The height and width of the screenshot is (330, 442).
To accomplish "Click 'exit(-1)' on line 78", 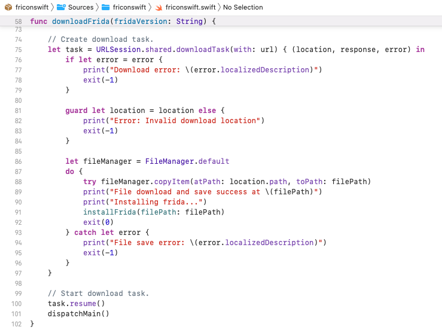I will point(100,80).
